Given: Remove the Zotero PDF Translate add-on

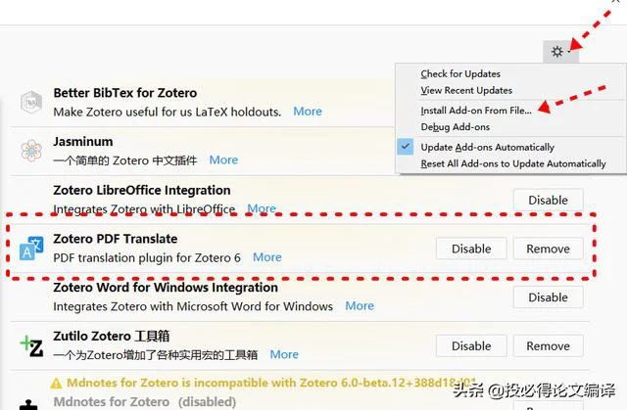Looking at the screenshot, I should tap(549, 249).
